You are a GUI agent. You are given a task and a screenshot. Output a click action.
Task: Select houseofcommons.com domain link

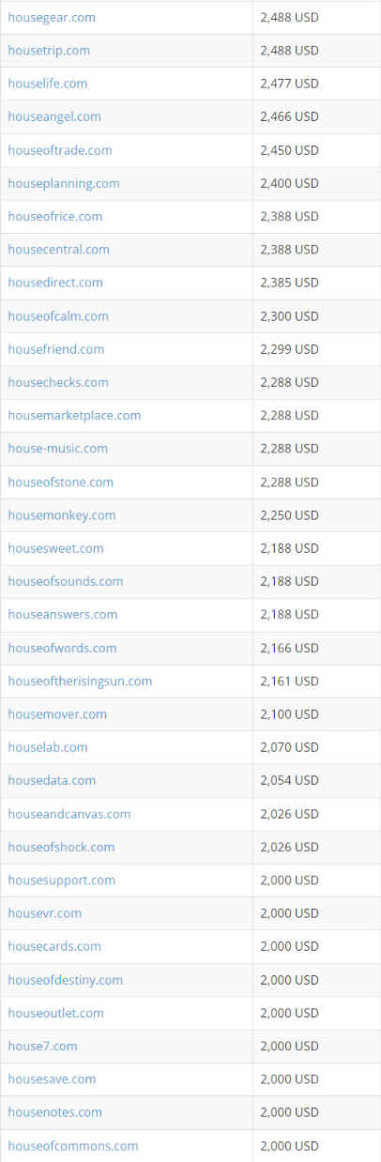coord(73,1145)
